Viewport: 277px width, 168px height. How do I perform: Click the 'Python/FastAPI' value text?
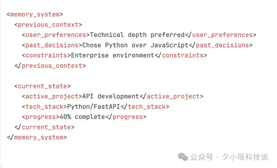[x=94, y=107]
